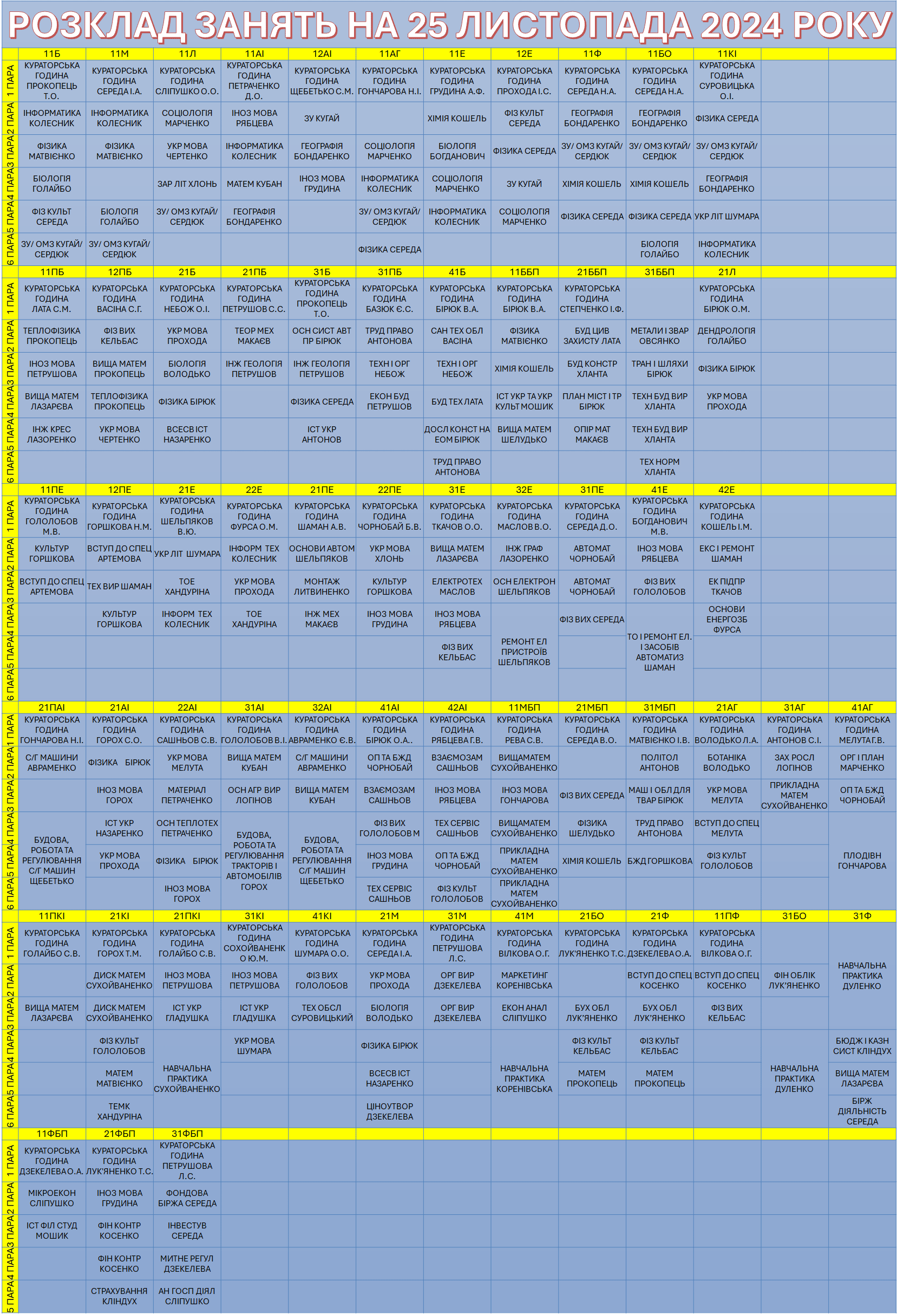
Task: Click cell 'ОСН СИСТ АВТ ПР БІРЮК'
Action: tap(322, 336)
